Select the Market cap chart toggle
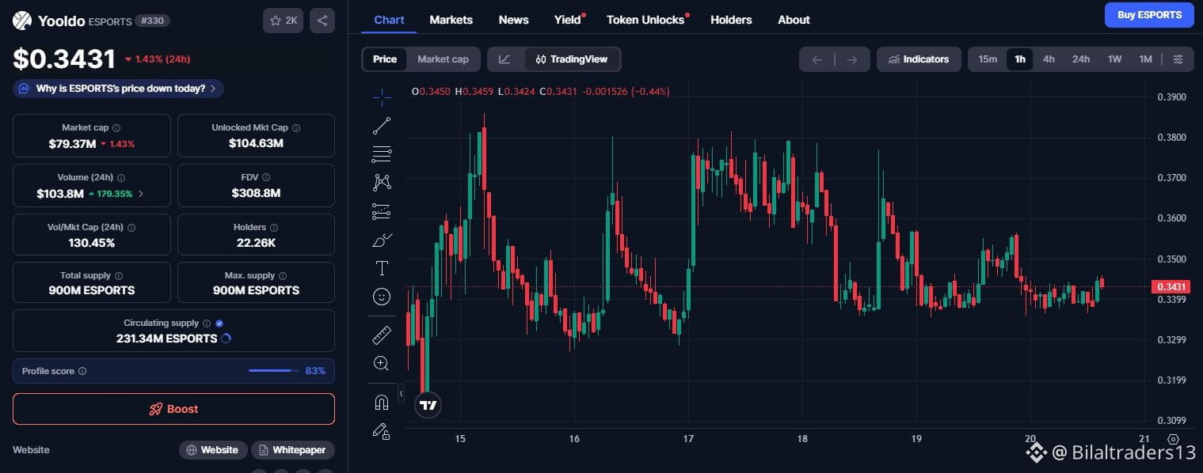Screen dimensions: 1203x473 tap(443, 59)
